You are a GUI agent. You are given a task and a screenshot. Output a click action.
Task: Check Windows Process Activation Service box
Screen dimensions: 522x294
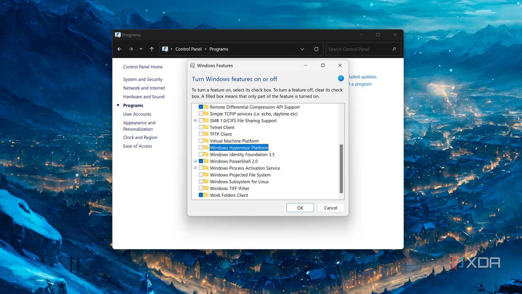tap(201, 168)
